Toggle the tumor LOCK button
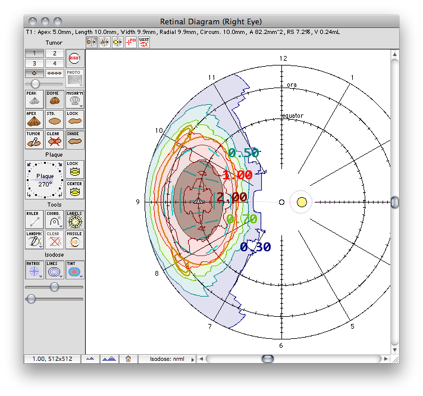 75,120
